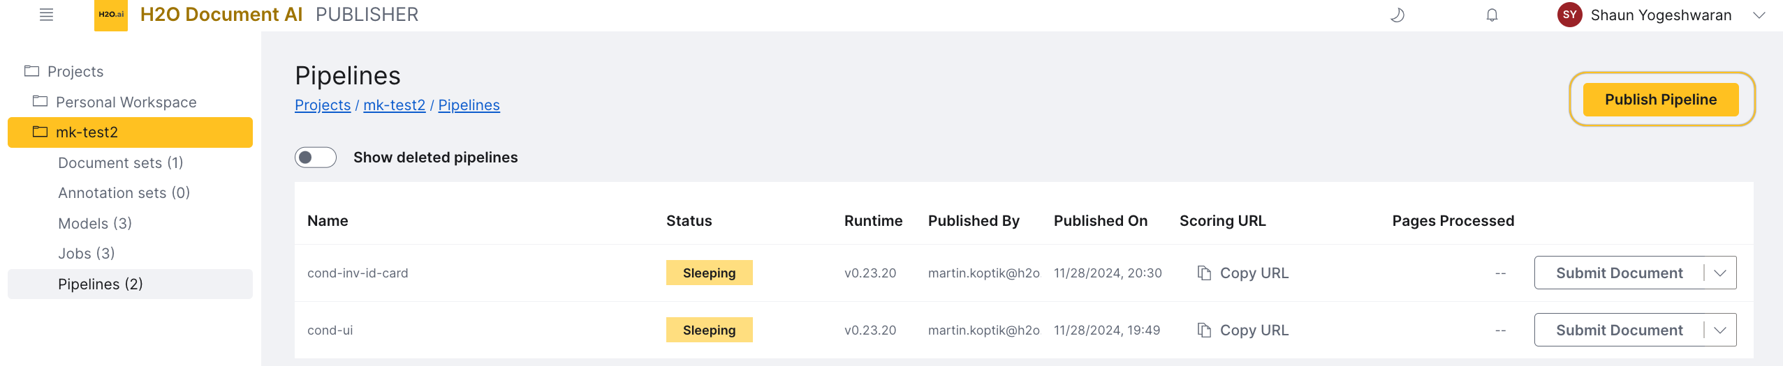The image size is (1783, 366).
Task: Click the cond-ui pipeline name
Action: (330, 330)
